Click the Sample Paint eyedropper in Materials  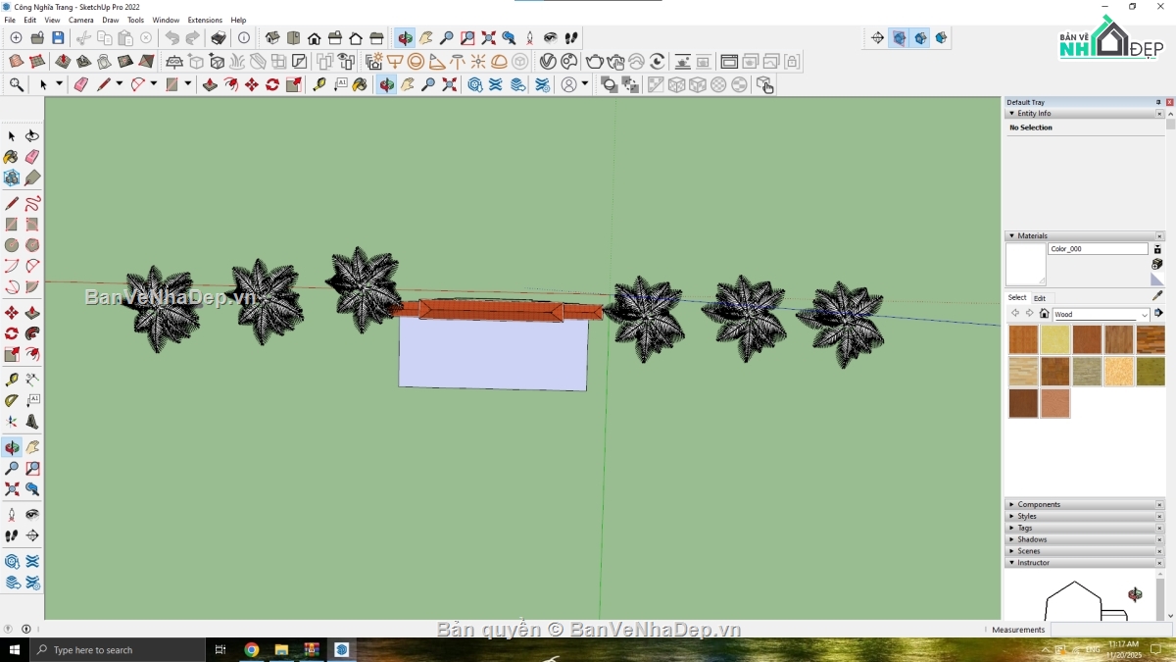pos(1157,295)
